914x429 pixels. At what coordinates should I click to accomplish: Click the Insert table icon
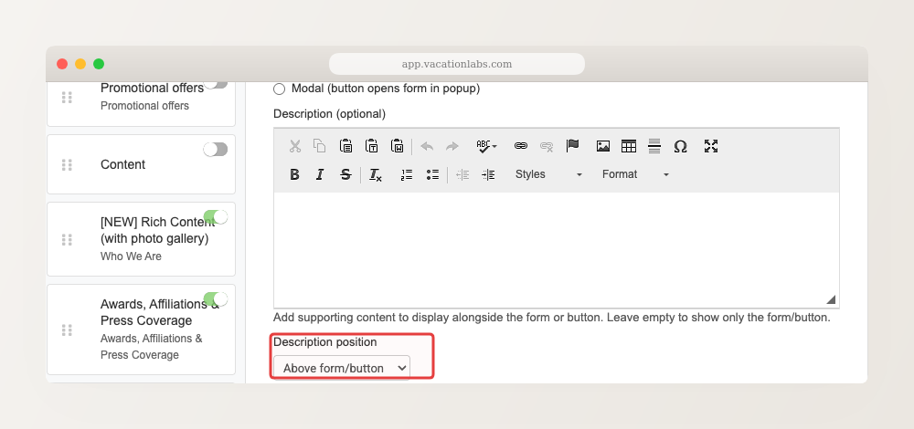pyautogui.click(x=629, y=146)
